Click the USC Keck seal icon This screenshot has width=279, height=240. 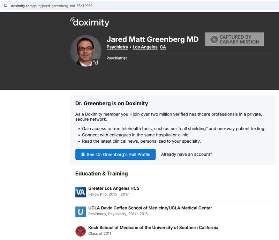tap(81, 231)
